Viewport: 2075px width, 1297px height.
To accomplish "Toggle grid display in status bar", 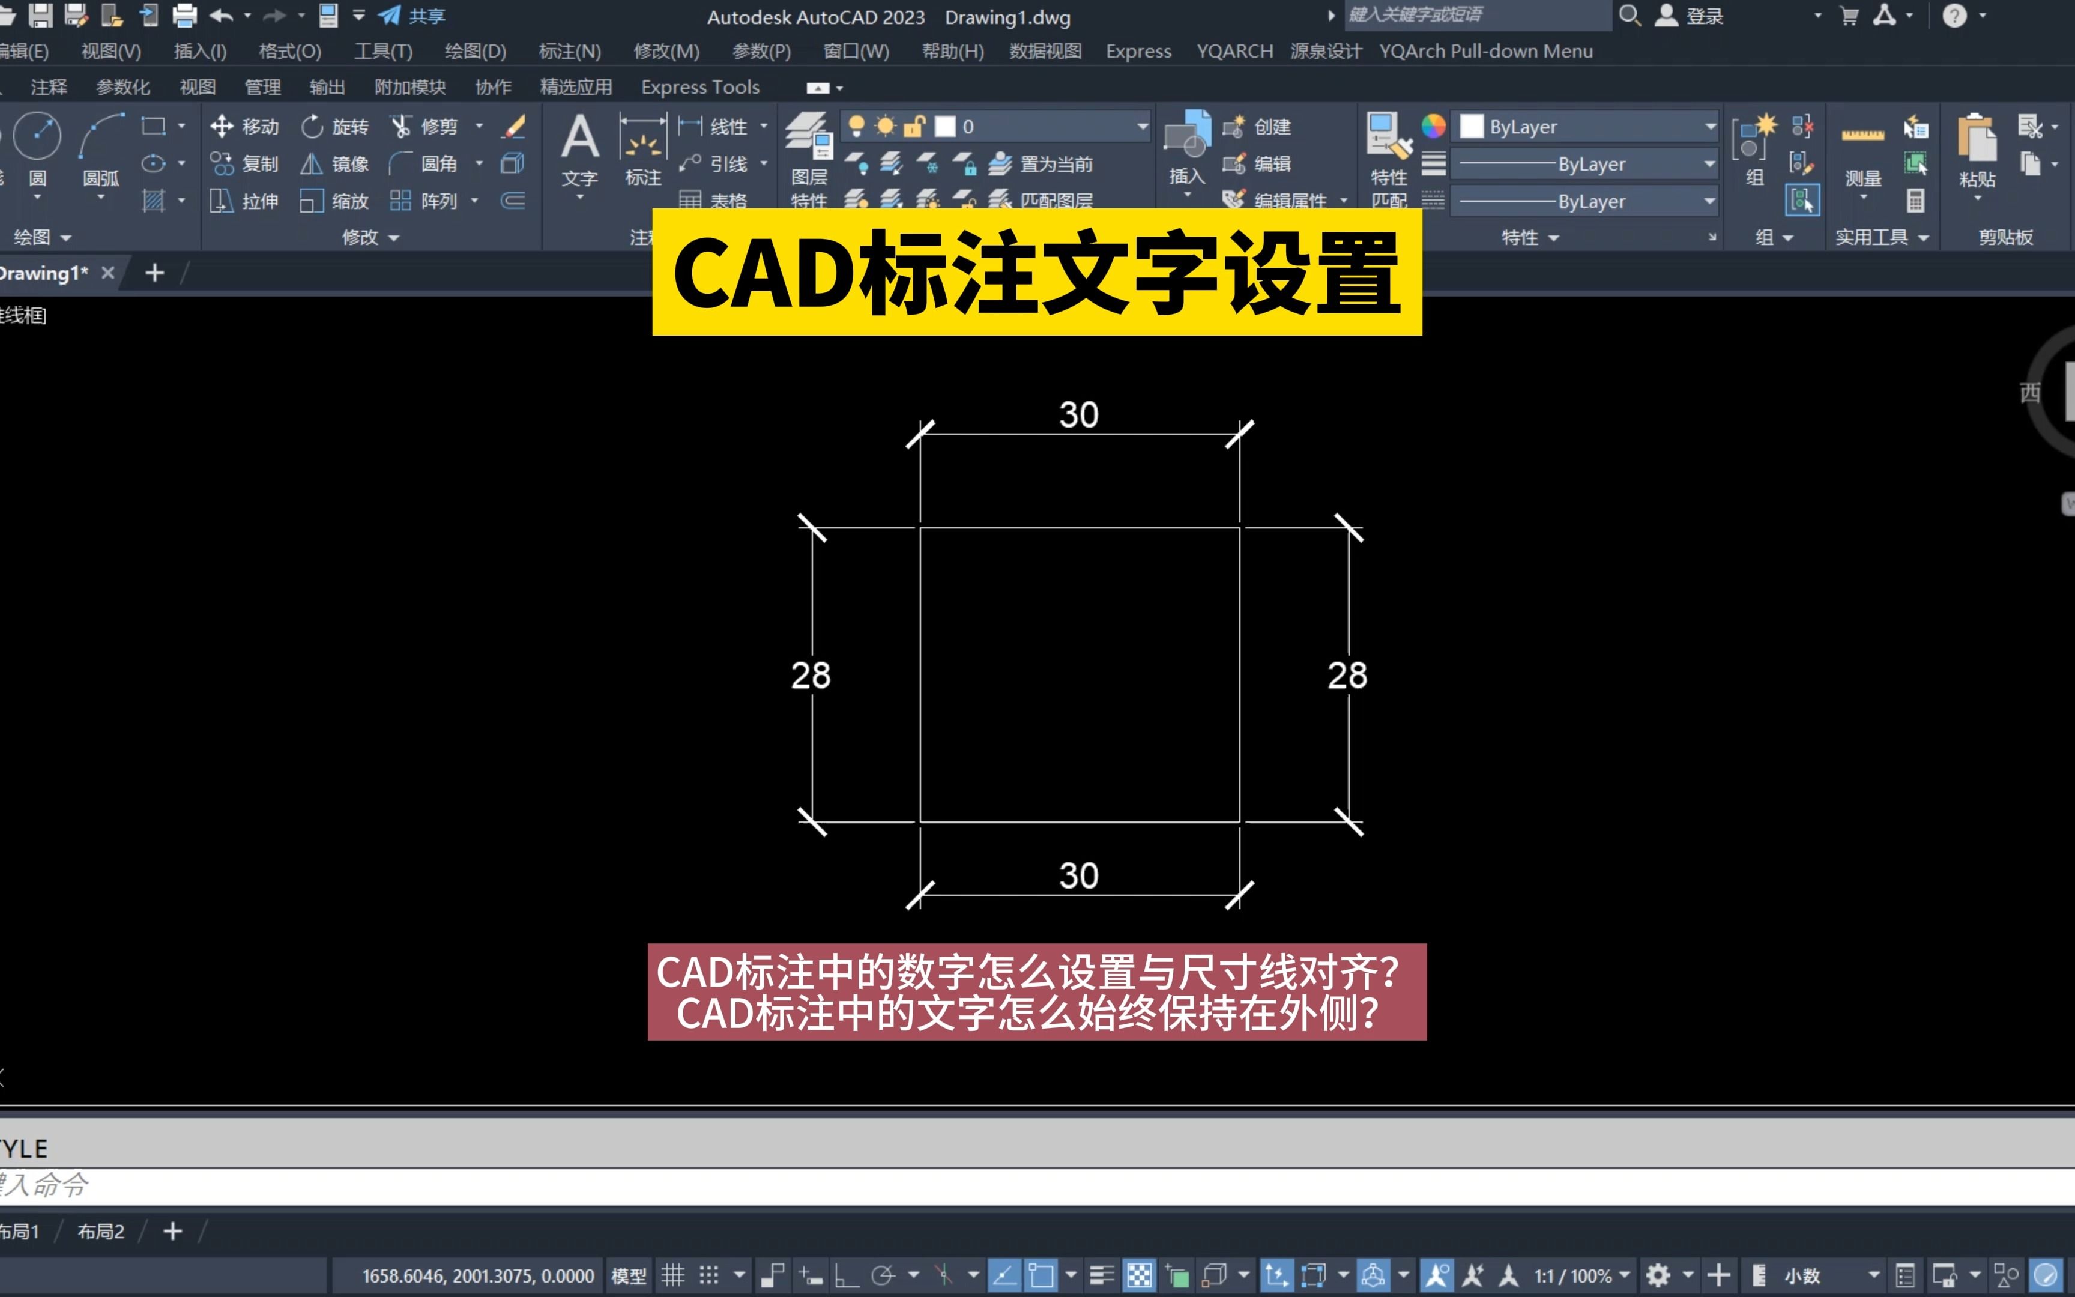I will pyautogui.click(x=673, y=1275).
